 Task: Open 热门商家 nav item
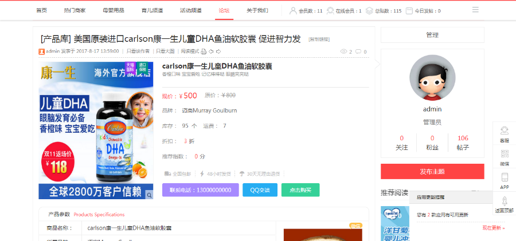[75, 10]
